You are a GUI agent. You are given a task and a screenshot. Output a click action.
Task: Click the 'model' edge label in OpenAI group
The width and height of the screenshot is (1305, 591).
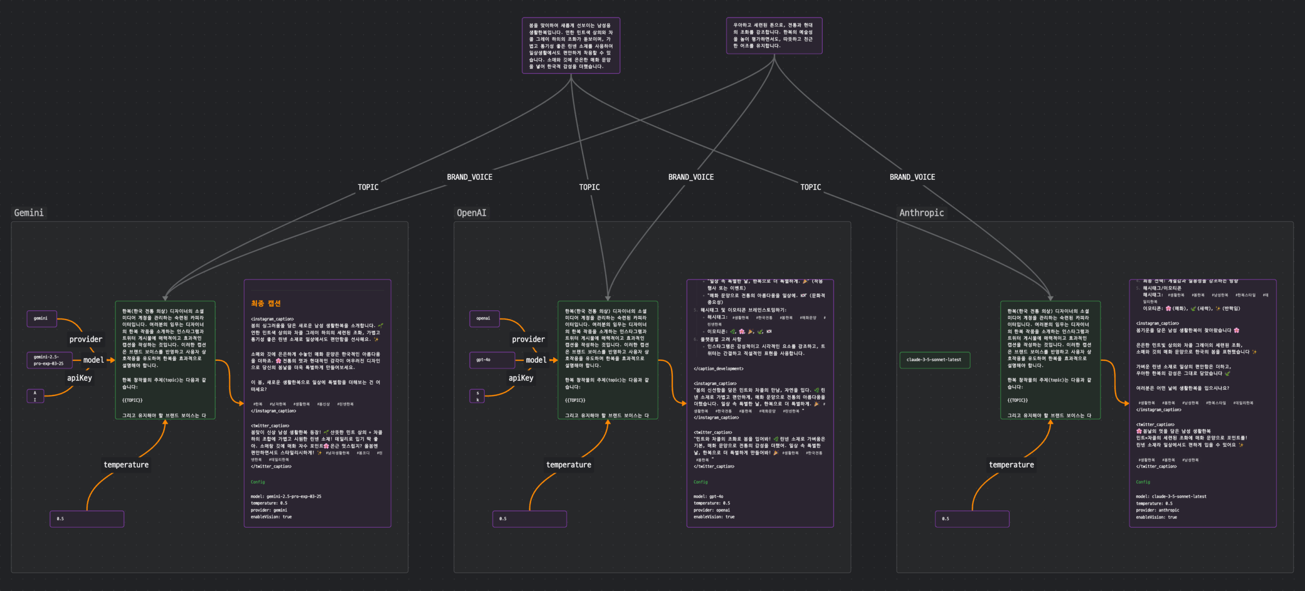(536, 360)
